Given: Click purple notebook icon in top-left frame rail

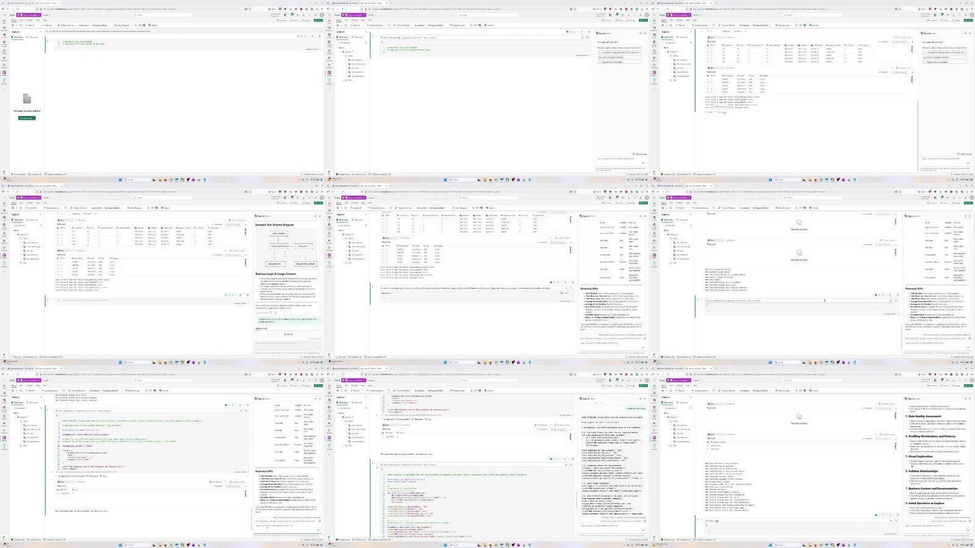Looking at the screenshot, I should point(4,73).
